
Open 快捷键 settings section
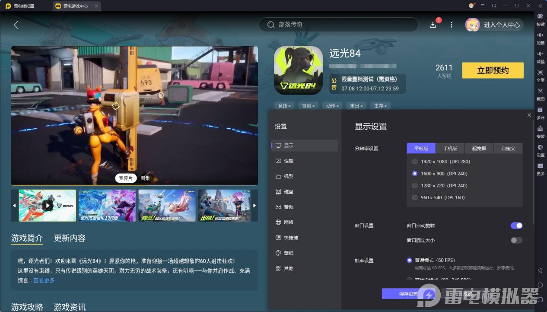305,238
